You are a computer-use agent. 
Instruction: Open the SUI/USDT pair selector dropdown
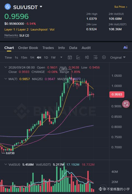coord(41,7)
